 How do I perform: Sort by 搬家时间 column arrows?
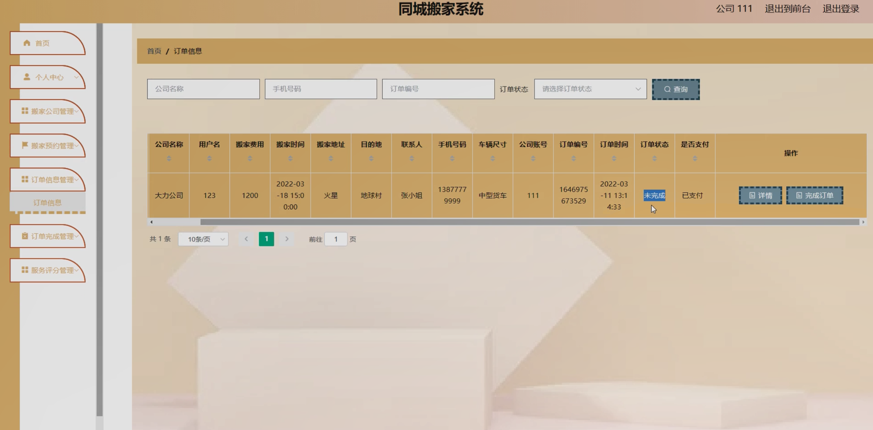[x=290, y=158]
